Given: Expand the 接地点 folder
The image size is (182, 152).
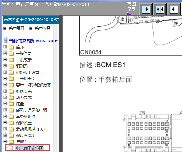Looking at the screenshot, I should [5, 141].
